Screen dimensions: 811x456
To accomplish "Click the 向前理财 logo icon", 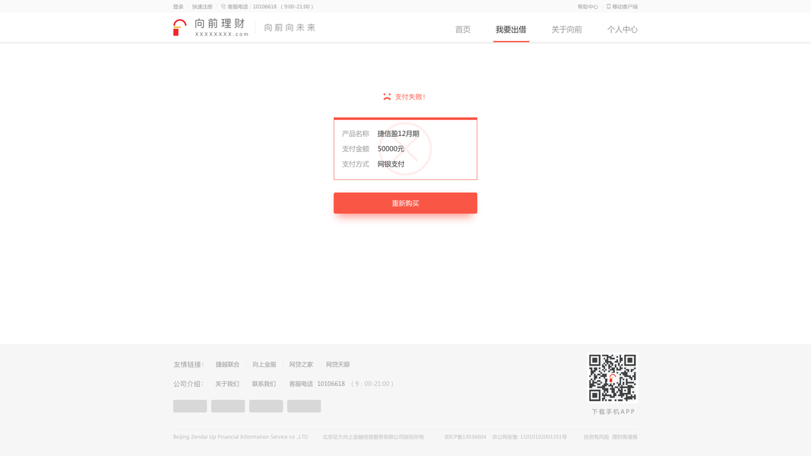I will click(179, 27).
